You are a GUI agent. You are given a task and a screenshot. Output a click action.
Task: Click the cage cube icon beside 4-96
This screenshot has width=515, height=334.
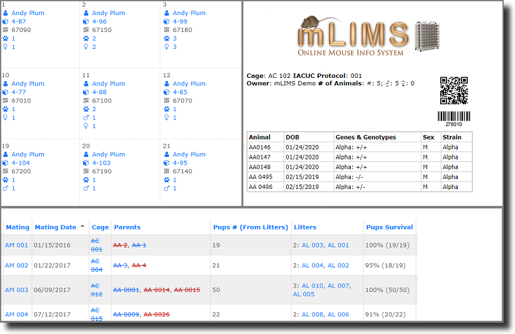tap(86, 21)
